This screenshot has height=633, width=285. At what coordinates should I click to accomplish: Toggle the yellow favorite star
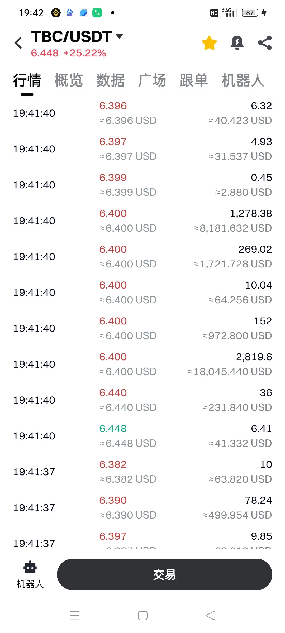click(209, 43)
